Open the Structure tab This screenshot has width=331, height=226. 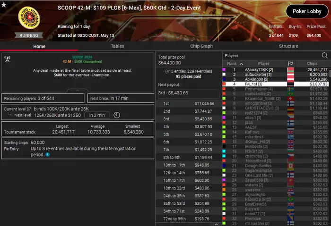[x=288, y=46]
